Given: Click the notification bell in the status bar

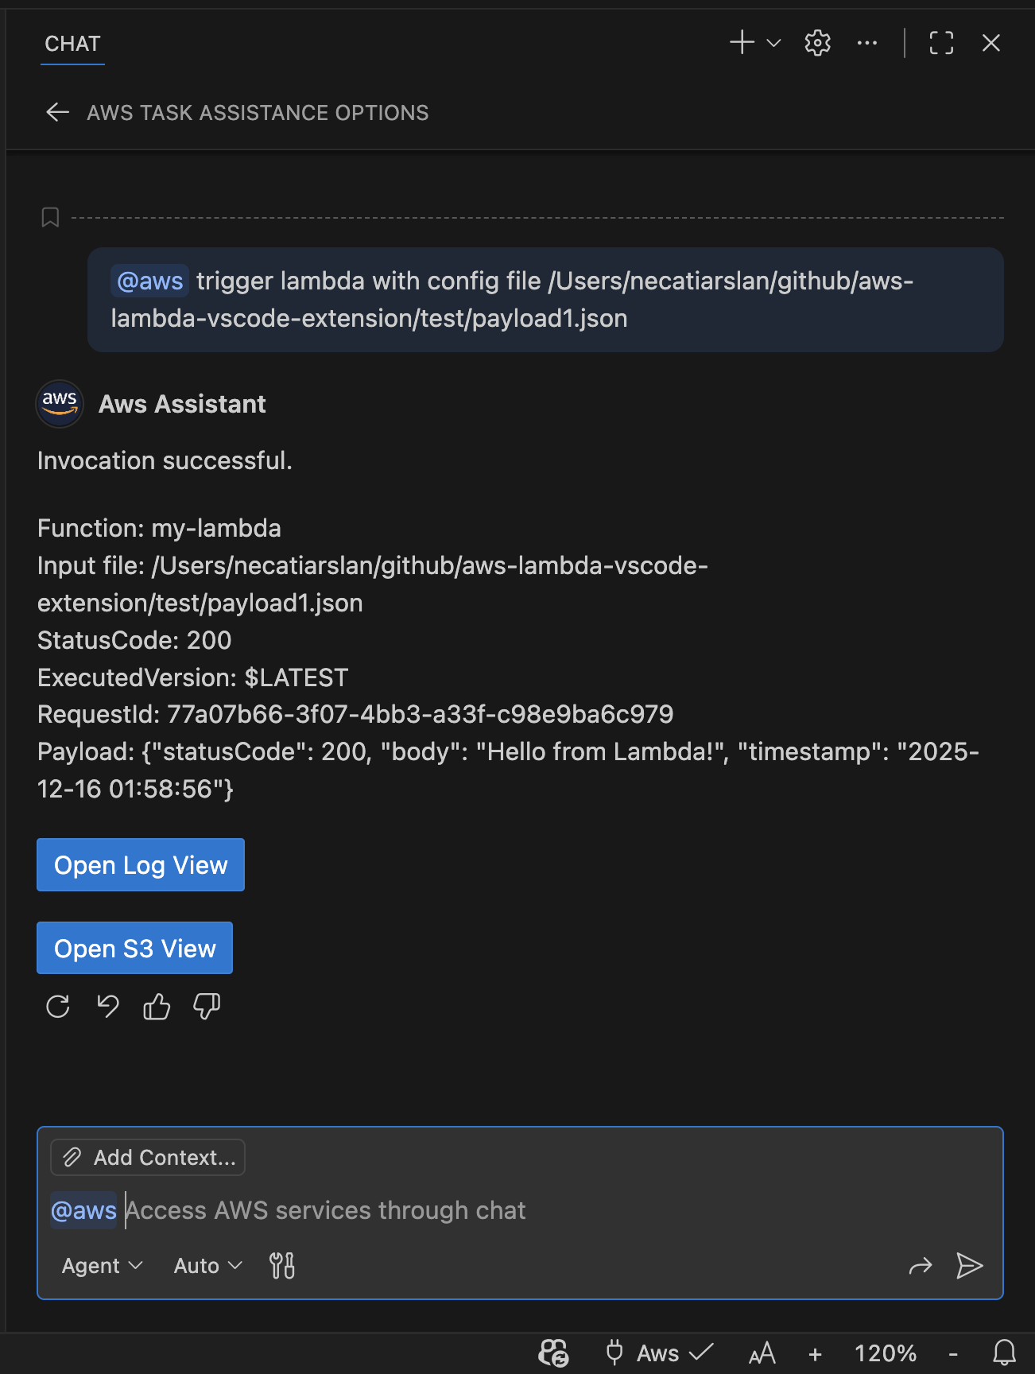Looking at the screenshot, I should pos(1003,1353).
